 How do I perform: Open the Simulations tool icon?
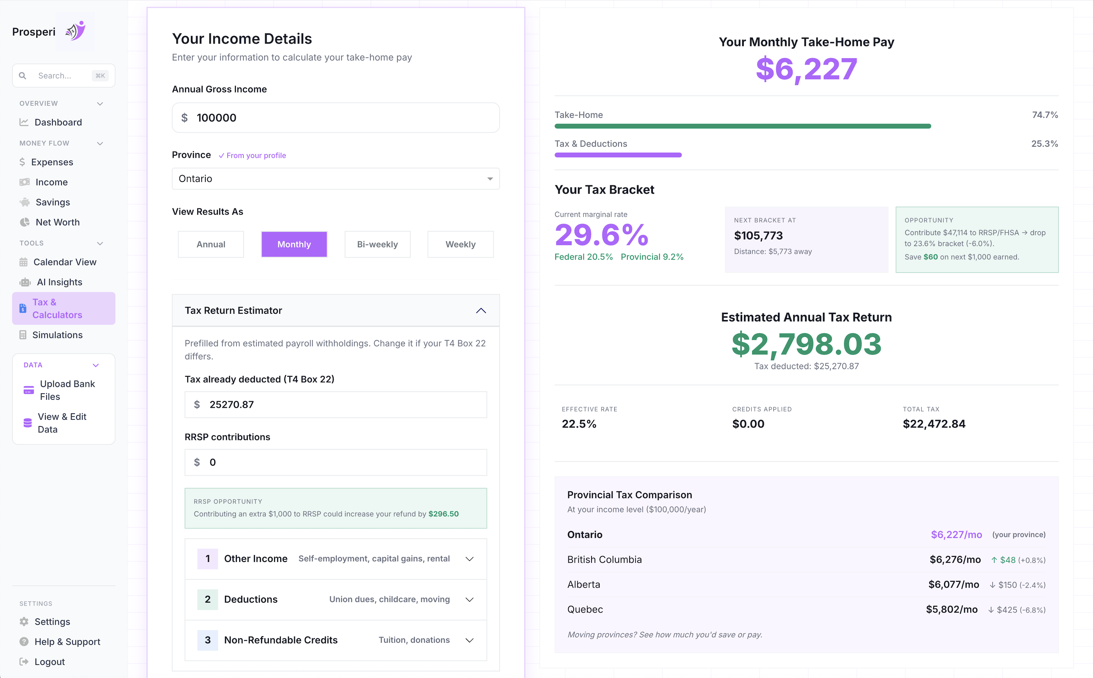[x=23, y=335]
